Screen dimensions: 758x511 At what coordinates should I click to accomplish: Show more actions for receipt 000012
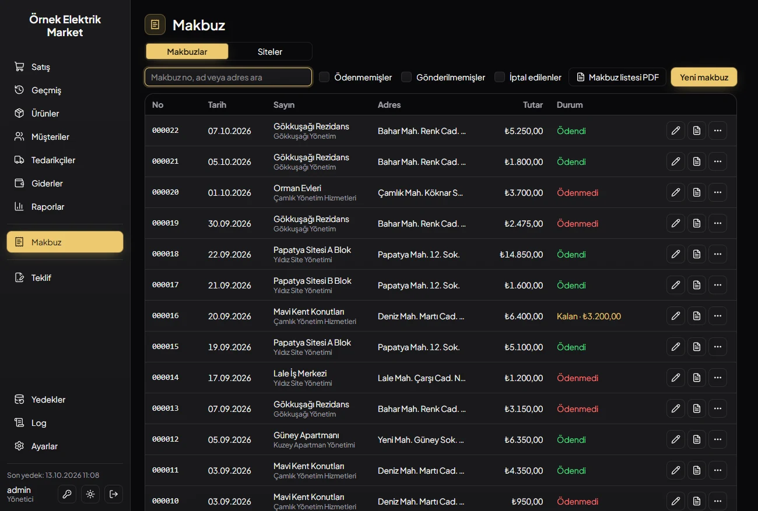[x=718, y=439]
